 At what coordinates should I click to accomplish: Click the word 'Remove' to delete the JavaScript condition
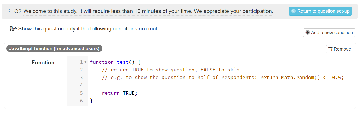pyautogui.click(x=342, y=49)
